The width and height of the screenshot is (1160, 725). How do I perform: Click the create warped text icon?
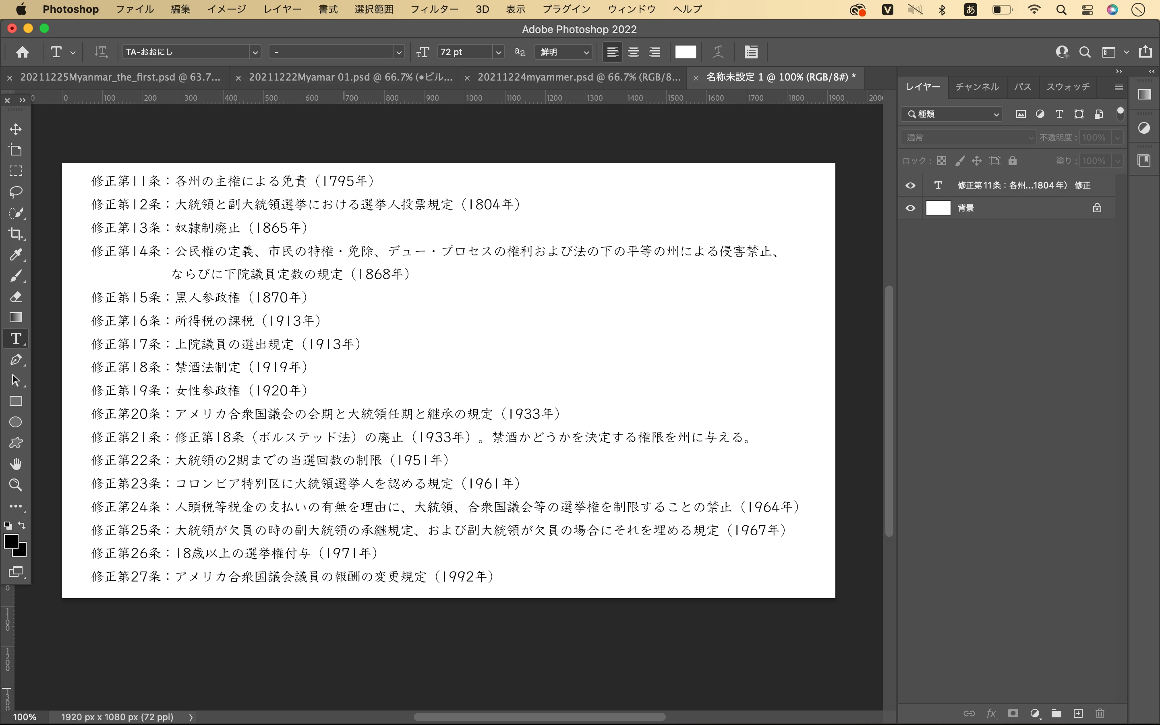click(718, 52)
